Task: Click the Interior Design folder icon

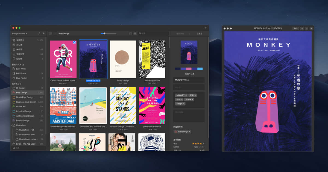Action: [14, 121]
